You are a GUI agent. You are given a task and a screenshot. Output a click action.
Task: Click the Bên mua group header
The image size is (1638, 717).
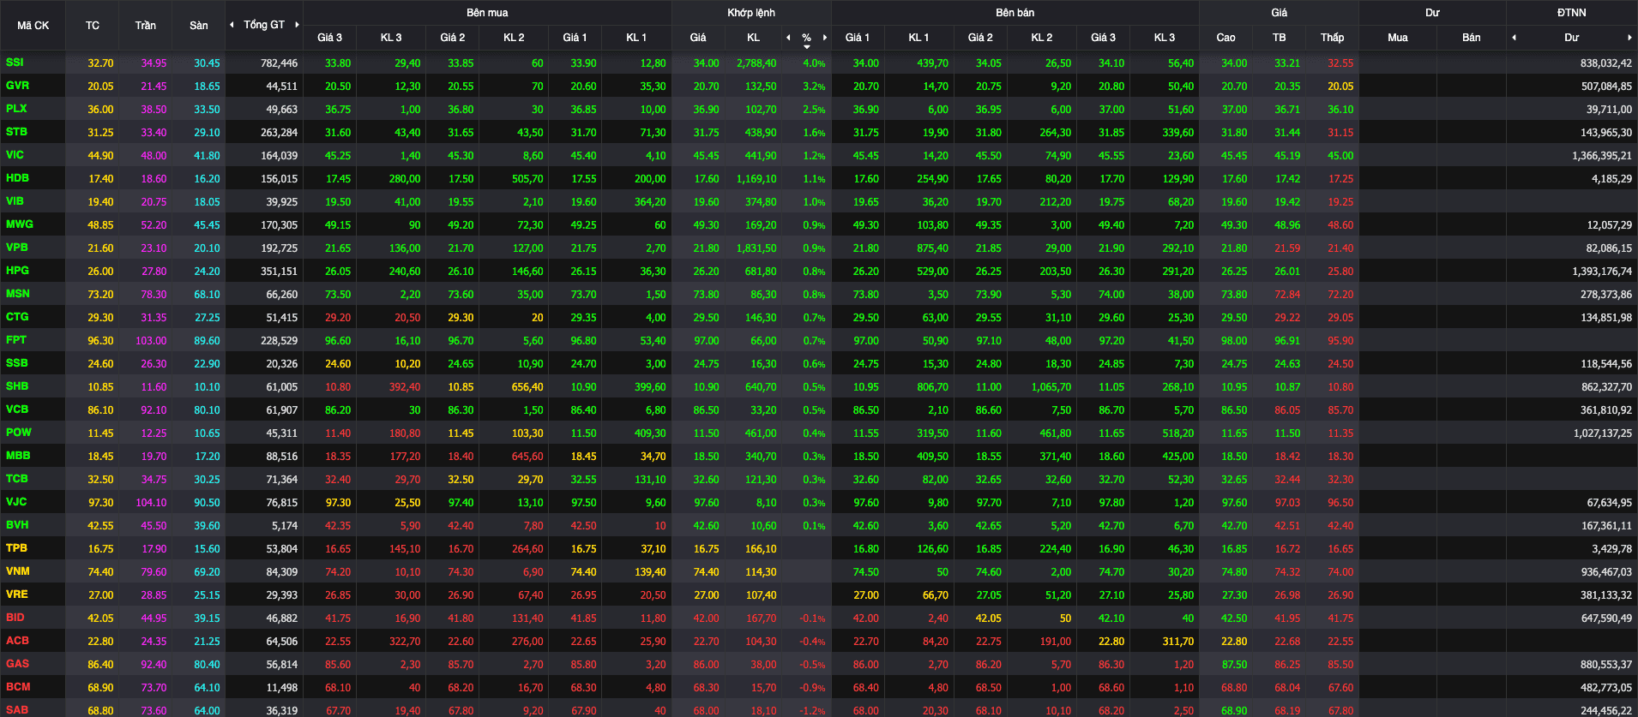(x=487, y=13)
